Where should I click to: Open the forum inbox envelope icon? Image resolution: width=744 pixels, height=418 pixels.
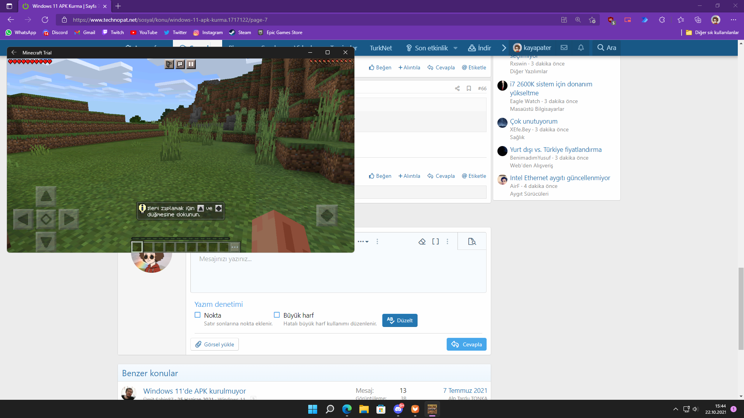[564, 48]
